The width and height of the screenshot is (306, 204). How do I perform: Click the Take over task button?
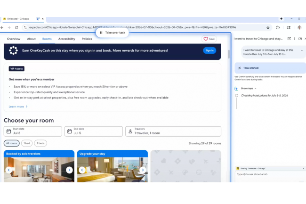point(113,33)
